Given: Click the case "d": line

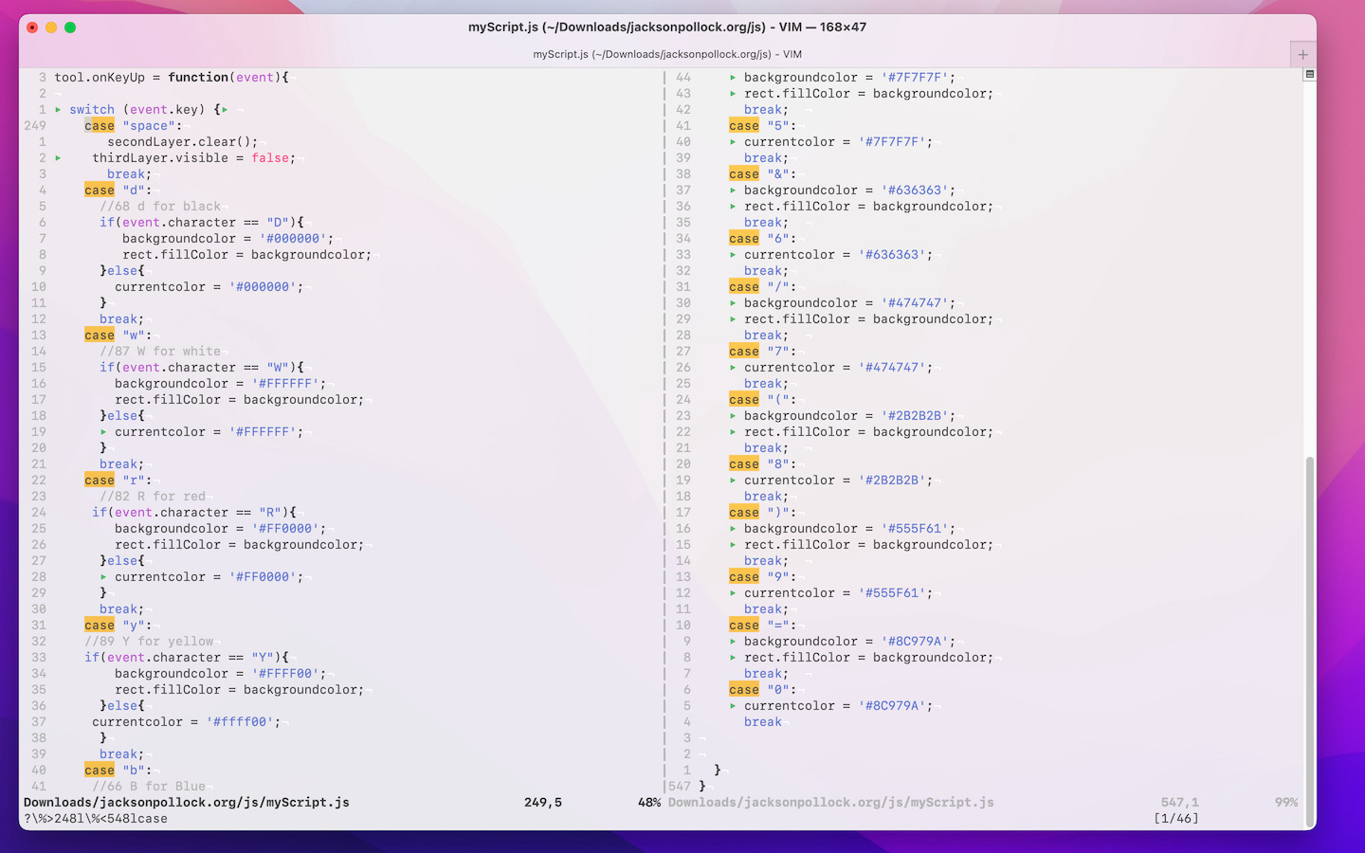Looking at the screenshot, I should point(118,190).
